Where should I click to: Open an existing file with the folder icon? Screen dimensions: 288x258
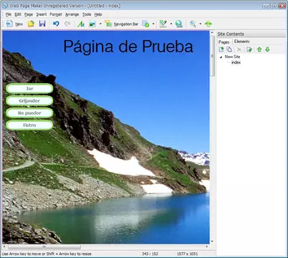click(31, 24)
